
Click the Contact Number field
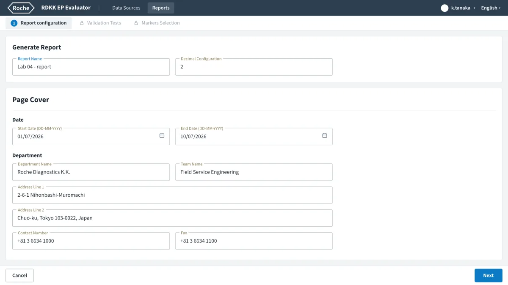pyautogui.click(x=91, y=241)
